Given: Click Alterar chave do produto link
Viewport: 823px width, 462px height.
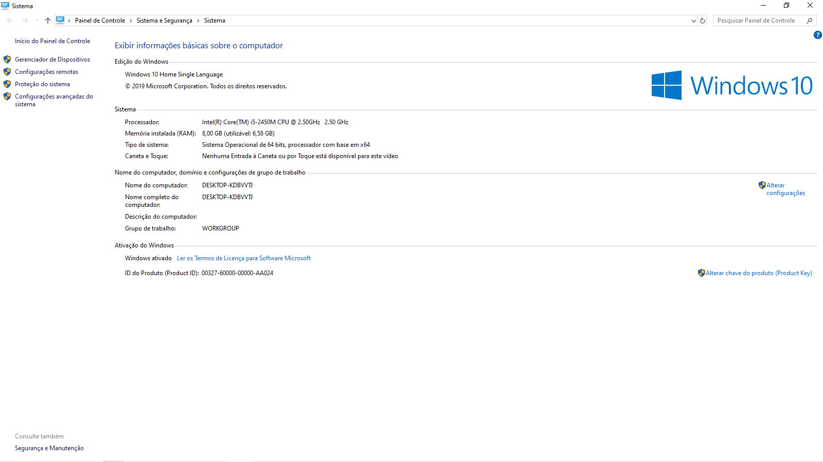Looking at the screenshot, I should click(759, 273).
